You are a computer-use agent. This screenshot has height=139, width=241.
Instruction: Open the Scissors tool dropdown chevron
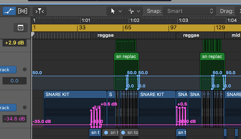(x=139, y=11)
